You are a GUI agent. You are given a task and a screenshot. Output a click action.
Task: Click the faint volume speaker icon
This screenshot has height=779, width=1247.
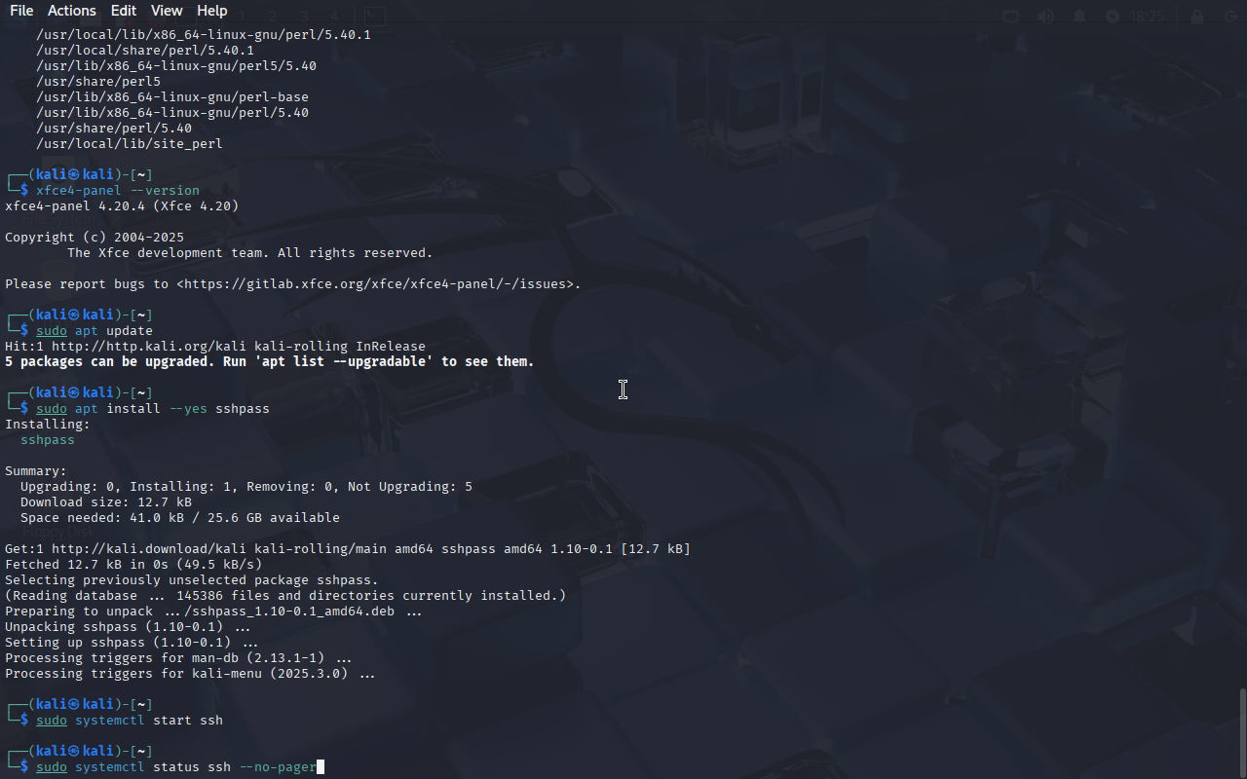[x=1045, y=17]
